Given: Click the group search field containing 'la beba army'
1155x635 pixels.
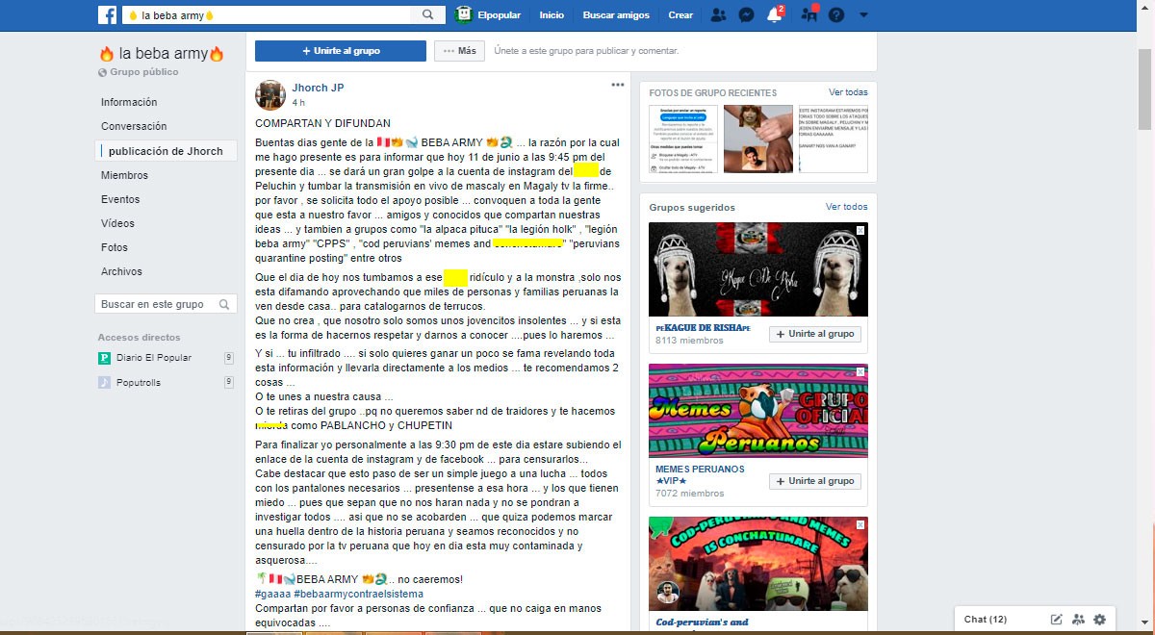Looking at the screenshot, I should coord(268,15).
